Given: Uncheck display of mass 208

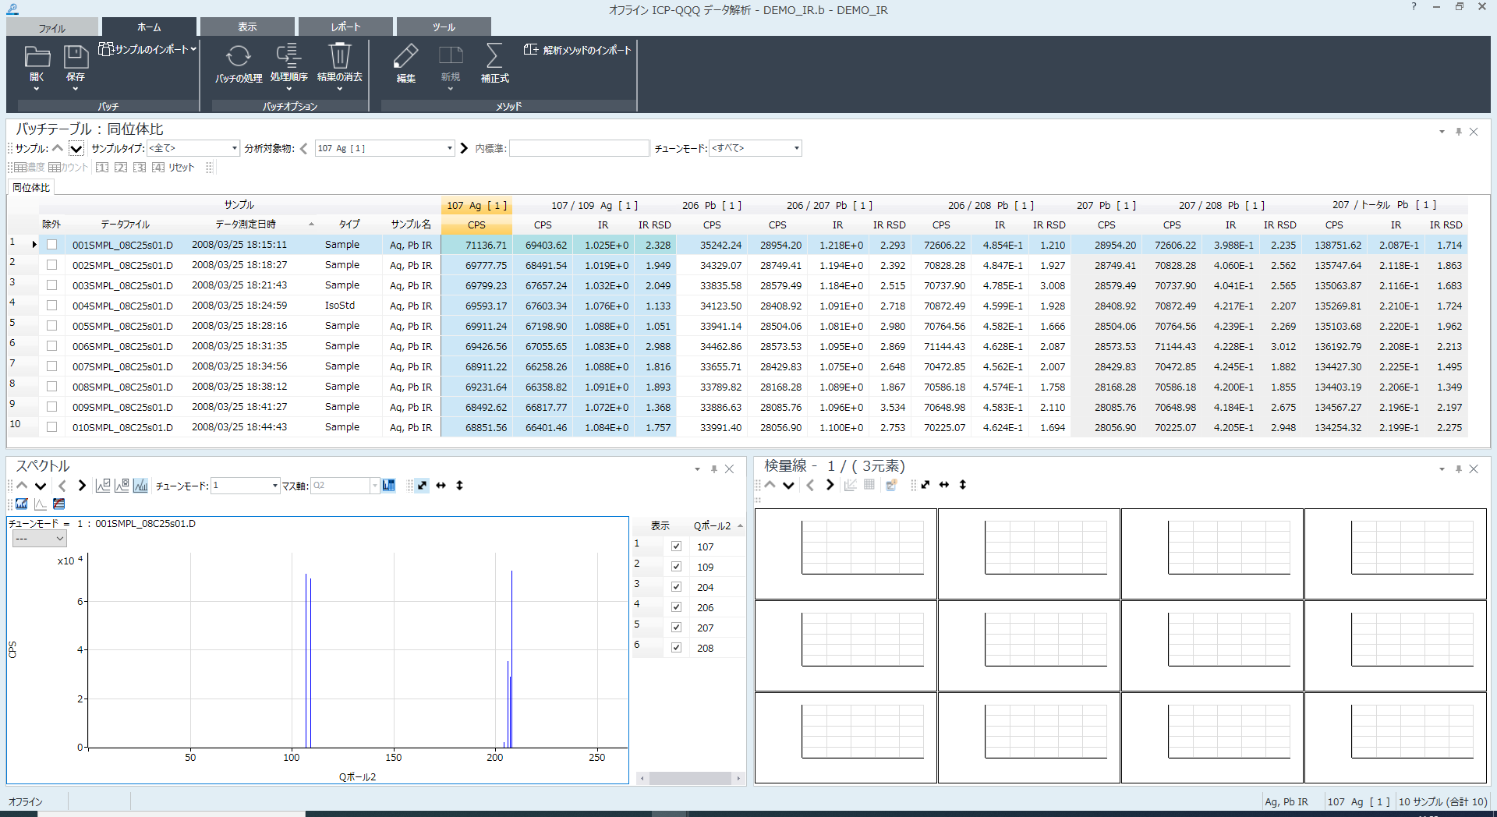Looking at the screenshot, I should 676,648.
